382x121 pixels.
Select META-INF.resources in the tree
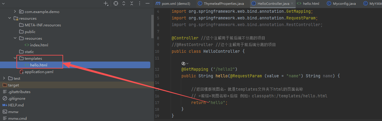[x=43, y=25]
